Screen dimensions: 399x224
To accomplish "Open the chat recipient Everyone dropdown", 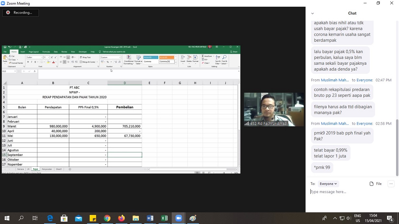I will tap(328, 184).
